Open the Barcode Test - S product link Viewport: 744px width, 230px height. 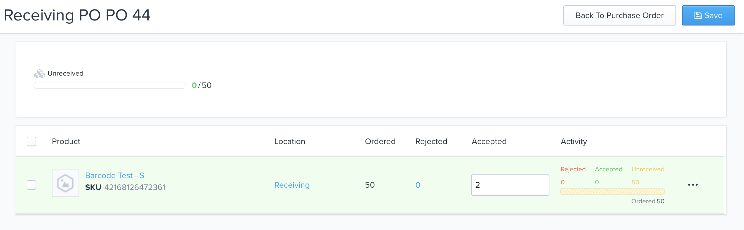click(115, 175)
